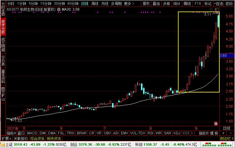Enable the KDJ indicator
The width and height of the screenshot is (235, 148).
click(x=177, y=133)
